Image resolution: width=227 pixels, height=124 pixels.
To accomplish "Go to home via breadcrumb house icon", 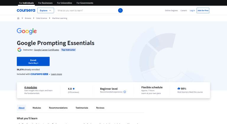I will tap(18, 18).
